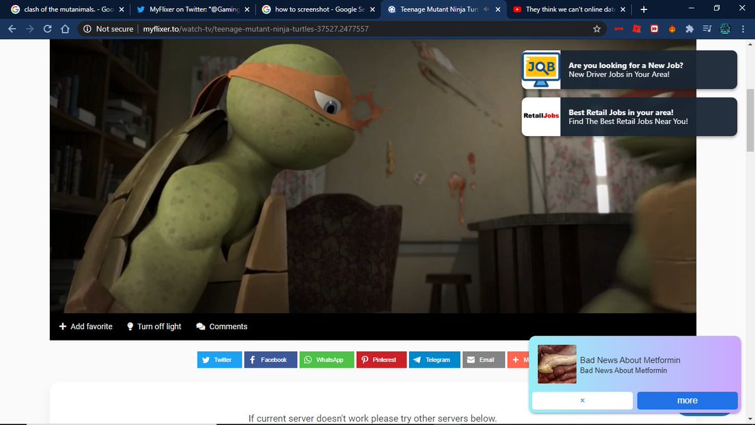Reload the page with the refresh icon
The image size is (755, 425).
tap(47, 29)
